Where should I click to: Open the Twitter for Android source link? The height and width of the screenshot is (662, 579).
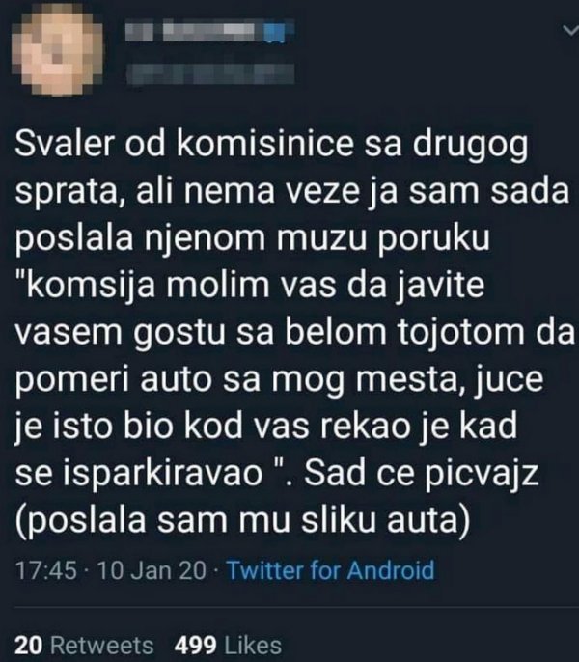coord(331,570)
